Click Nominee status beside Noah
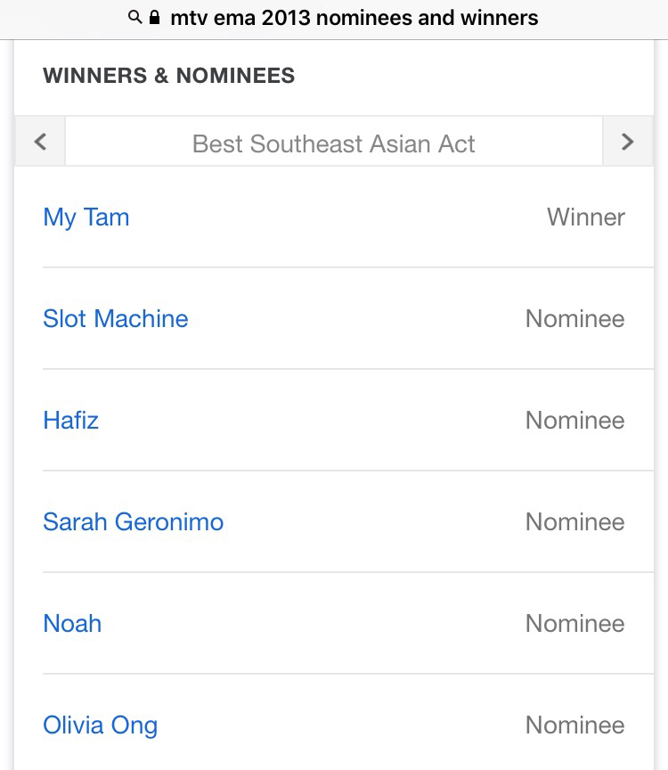Screen dimensions: 668x770 [x=574, y=624]
